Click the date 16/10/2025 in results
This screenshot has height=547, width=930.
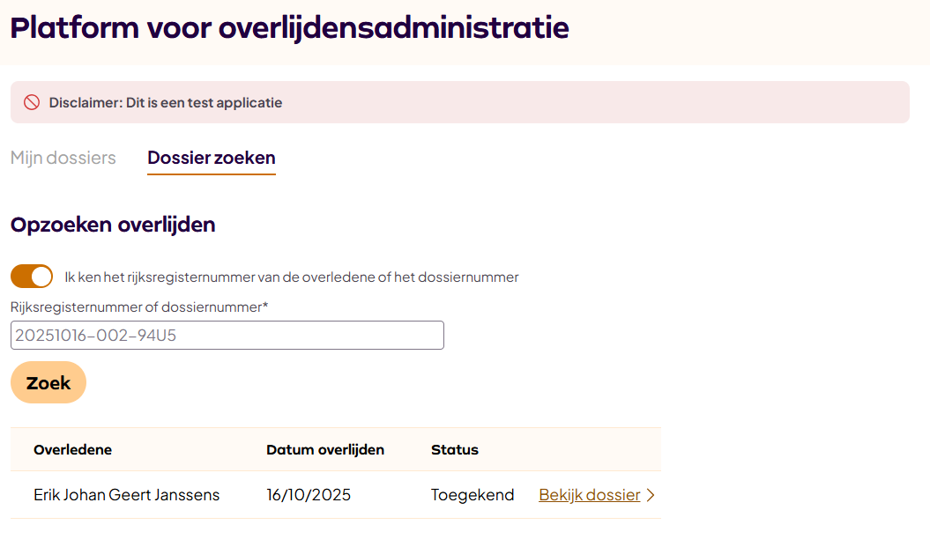point(309,495)
